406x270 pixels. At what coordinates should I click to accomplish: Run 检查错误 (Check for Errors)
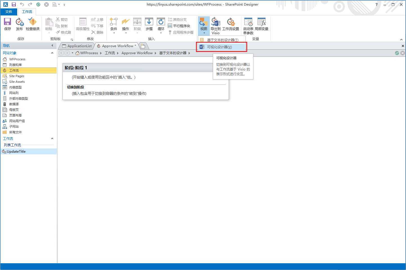pyautogui.click(x=33, y=24)
